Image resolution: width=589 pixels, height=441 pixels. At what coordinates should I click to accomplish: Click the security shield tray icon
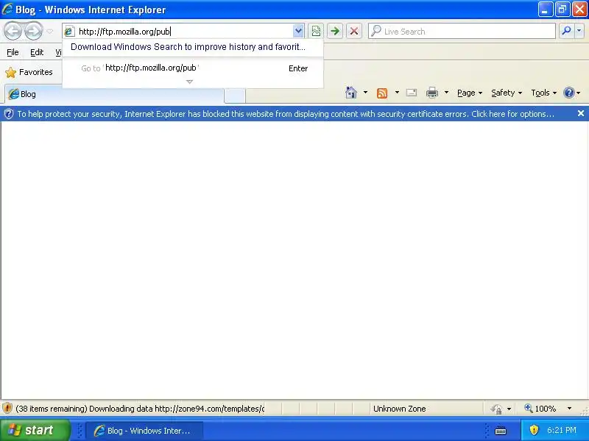(x=534, y=430)
